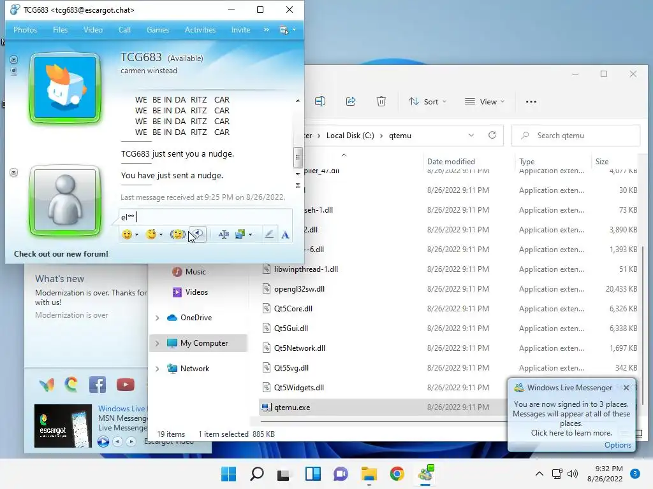This screenshot has height=489, width=653.
Task: Click the share icon in Explorer toolbar
Action: pos(351,101)
